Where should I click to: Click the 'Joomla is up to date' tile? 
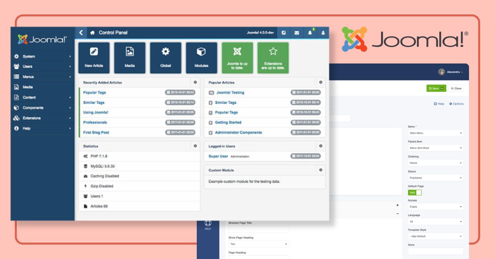coord(237,58)
